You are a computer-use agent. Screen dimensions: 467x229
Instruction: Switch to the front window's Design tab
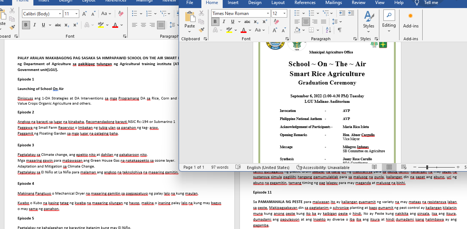click(x=255, y=3)
